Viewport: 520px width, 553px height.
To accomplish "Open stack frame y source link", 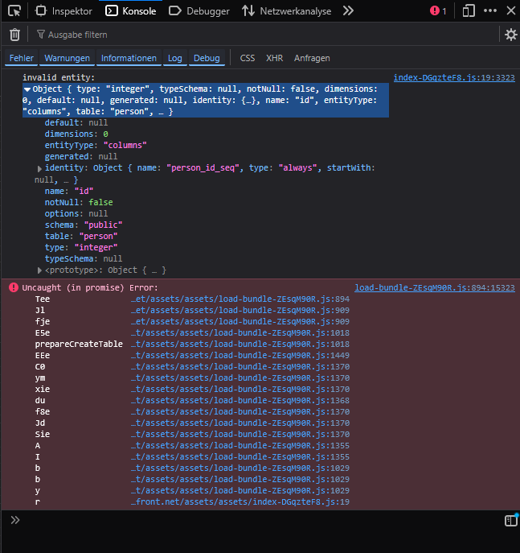I will 240,490.
